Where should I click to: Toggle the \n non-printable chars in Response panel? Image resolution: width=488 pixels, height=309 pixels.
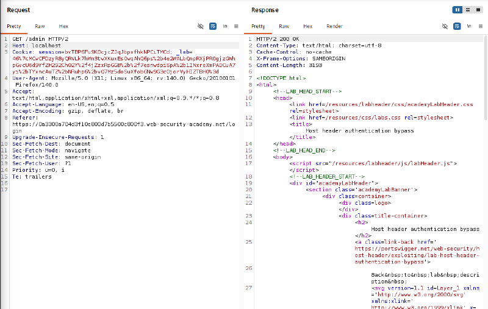469,26
